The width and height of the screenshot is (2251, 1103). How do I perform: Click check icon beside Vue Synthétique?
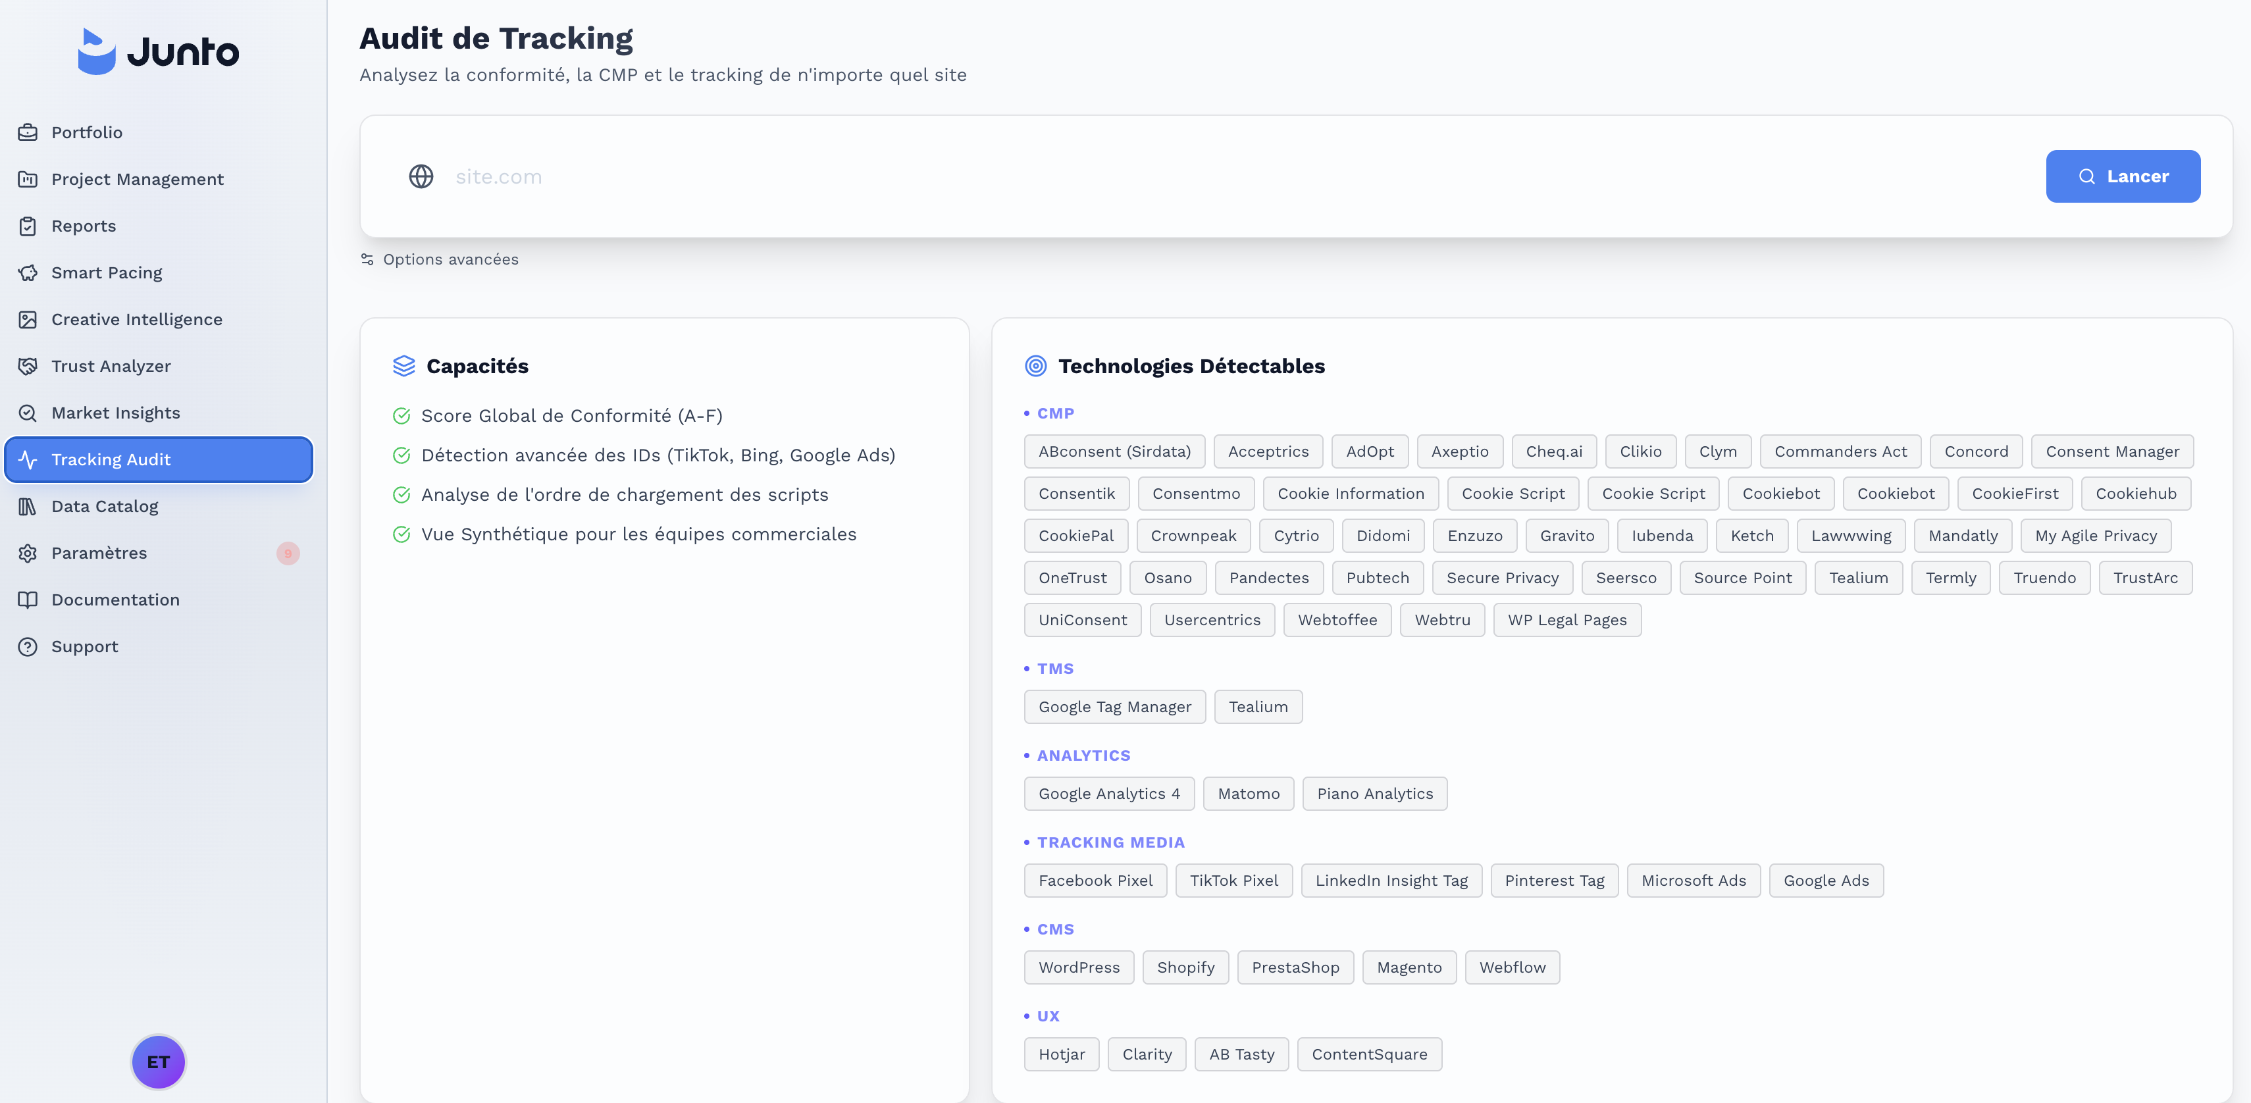pyautogui.click(x=401, y=534)
